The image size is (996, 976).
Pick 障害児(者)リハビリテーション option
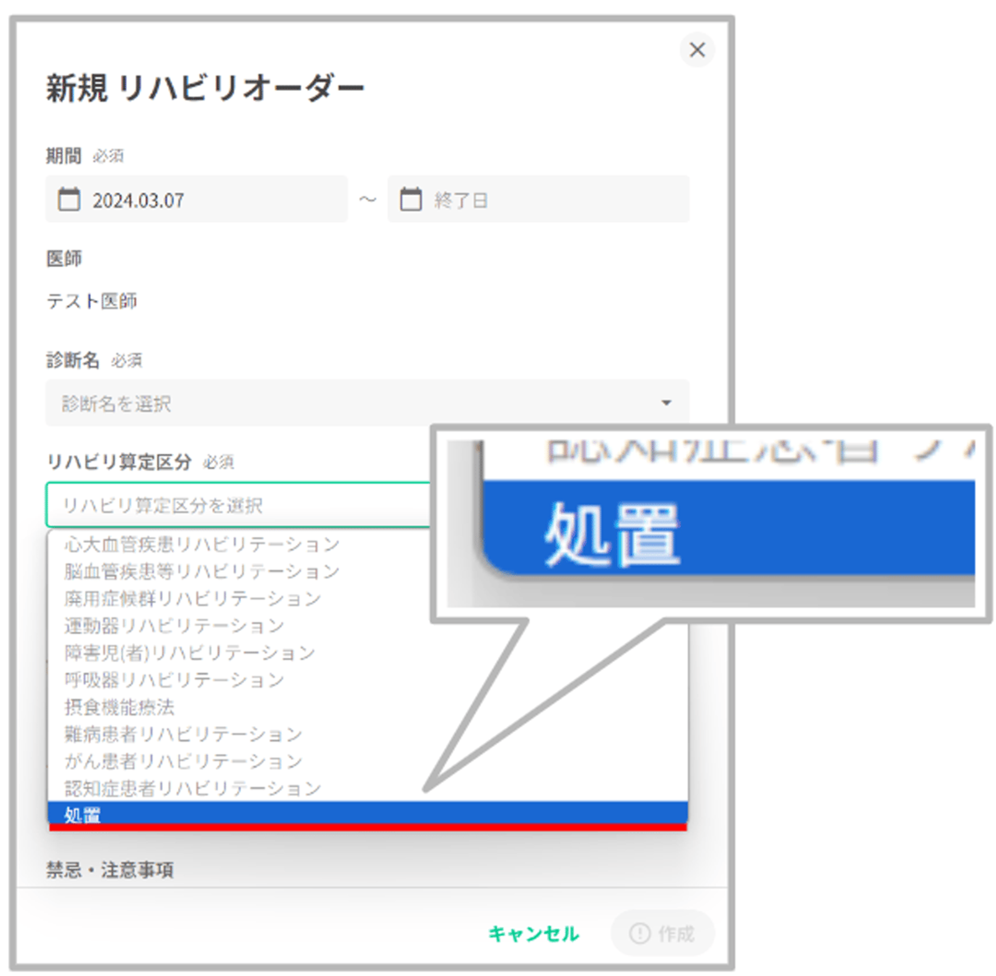click(190, 653)
